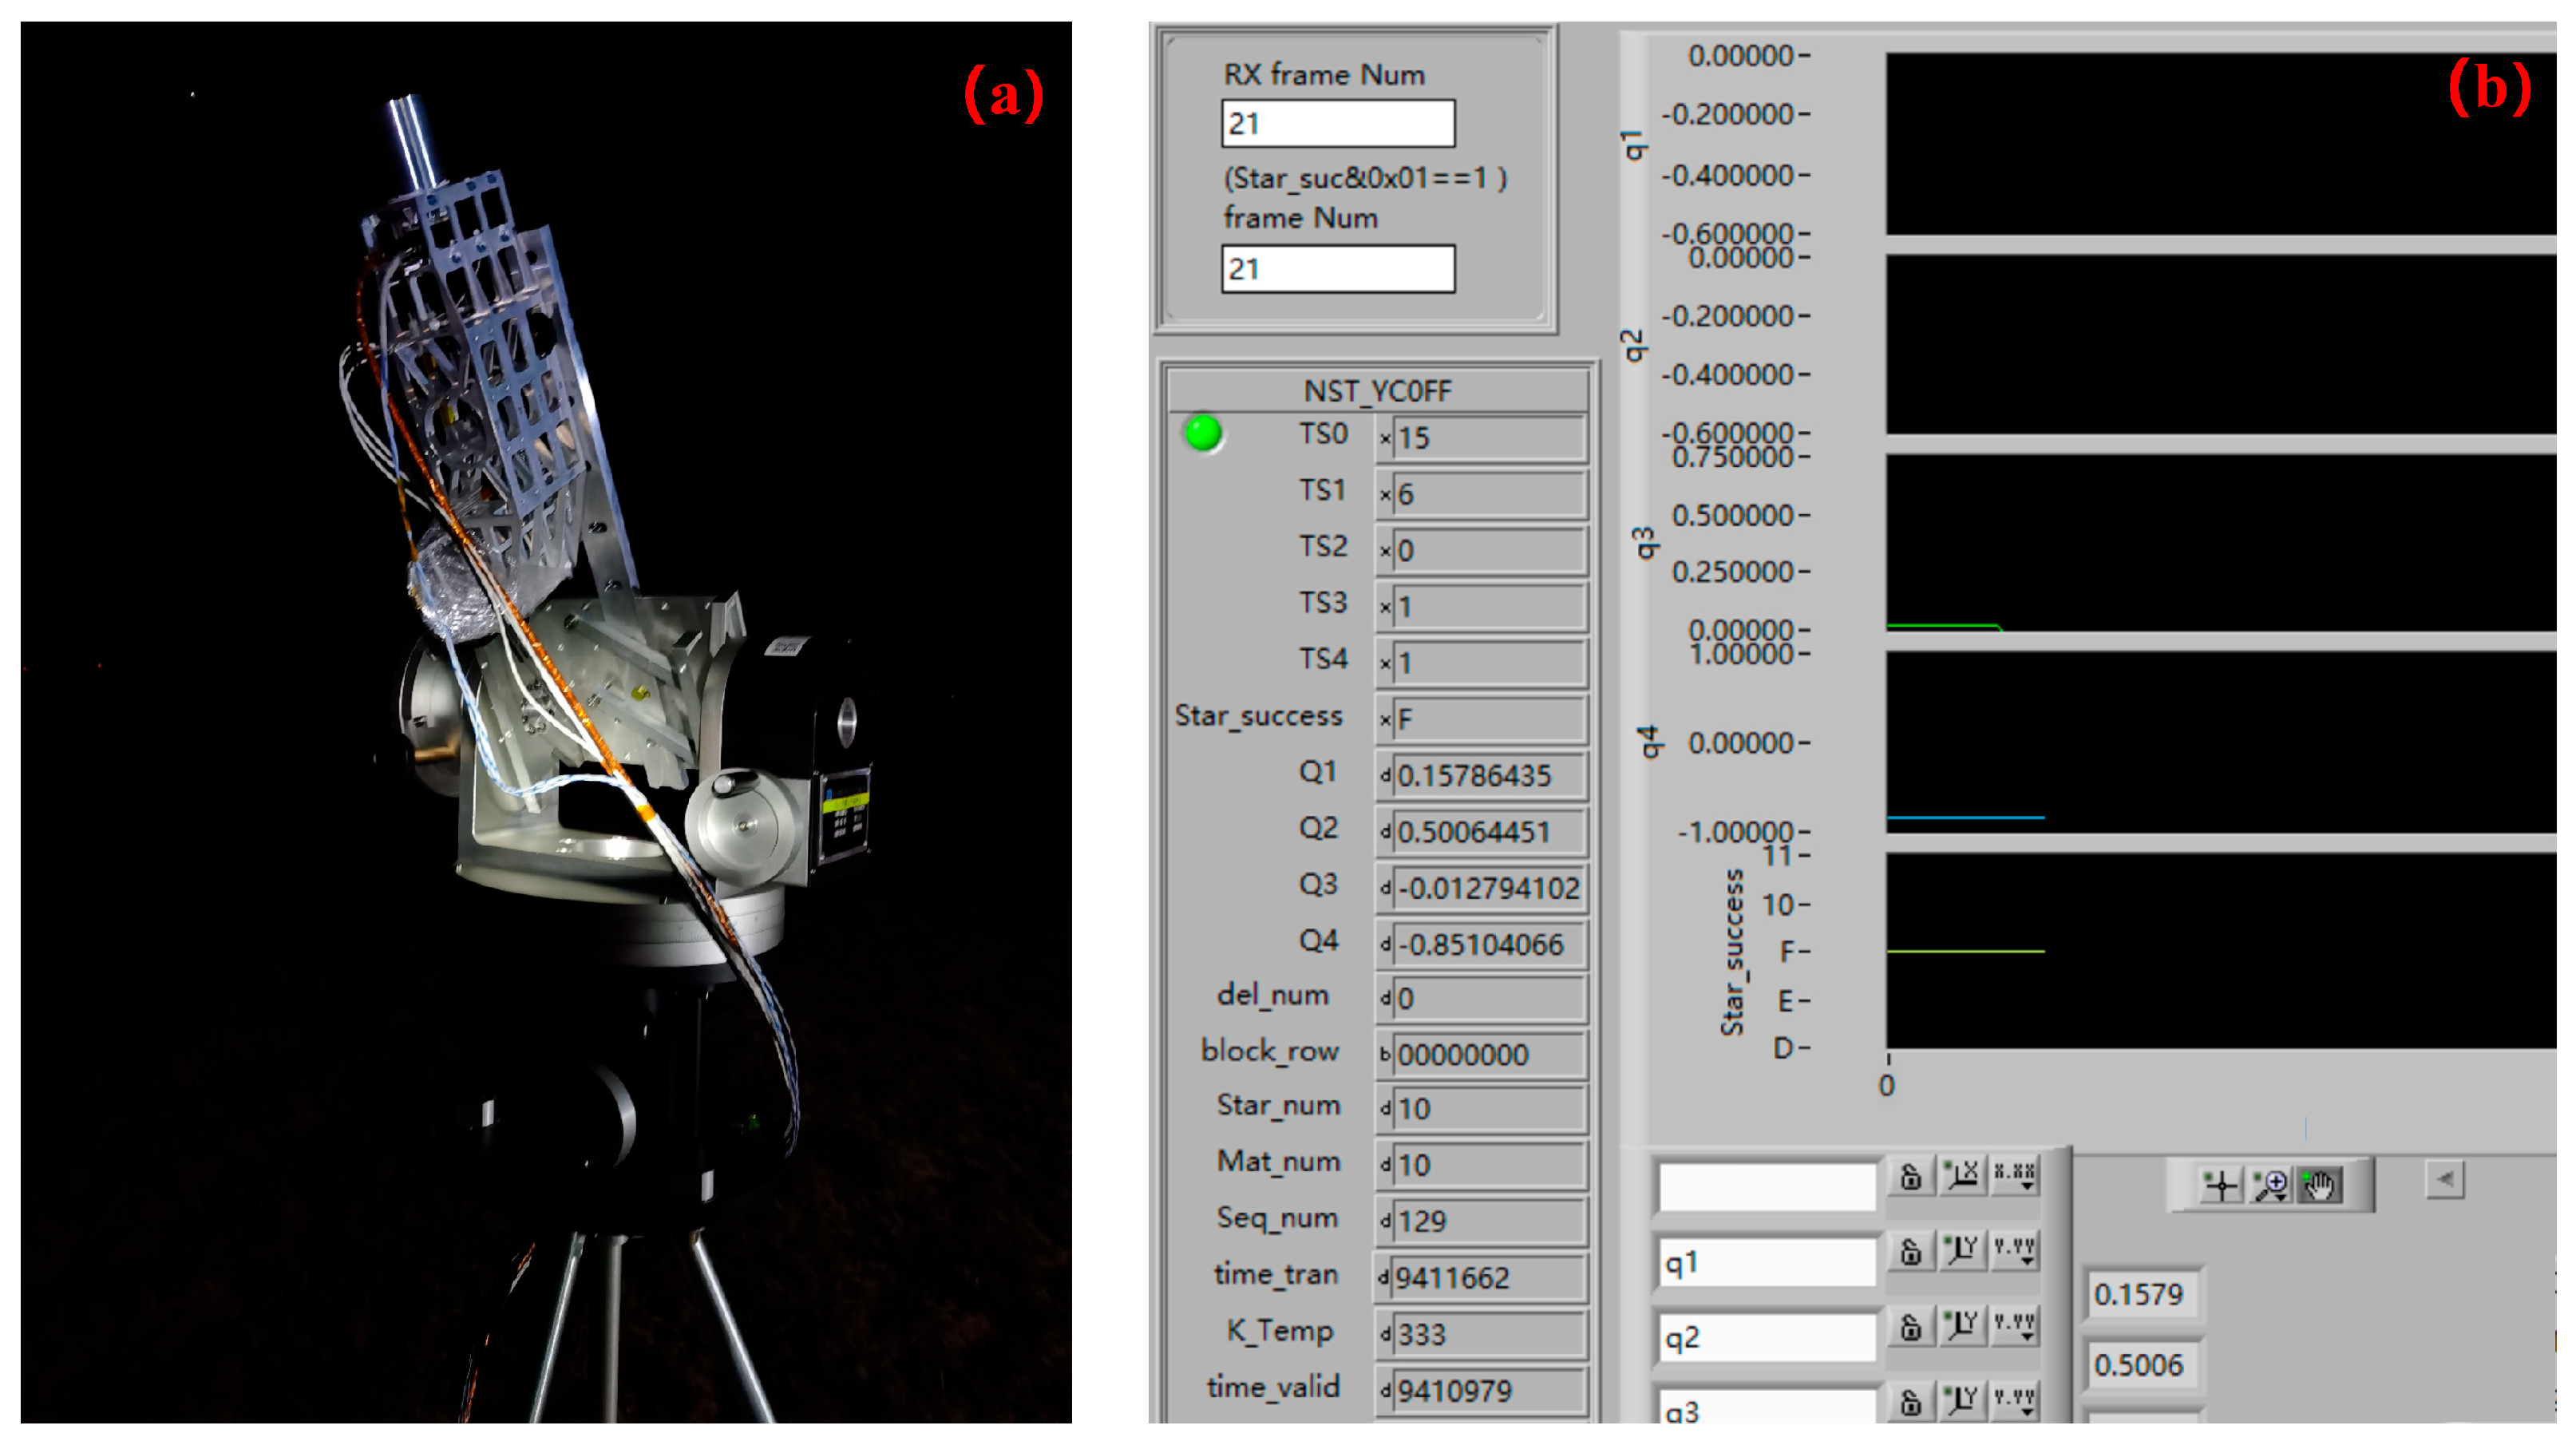Click the q1 Y-axis autoscale once icon
Screen dimensions: 2576x1453
[x=1961, y=1250]
